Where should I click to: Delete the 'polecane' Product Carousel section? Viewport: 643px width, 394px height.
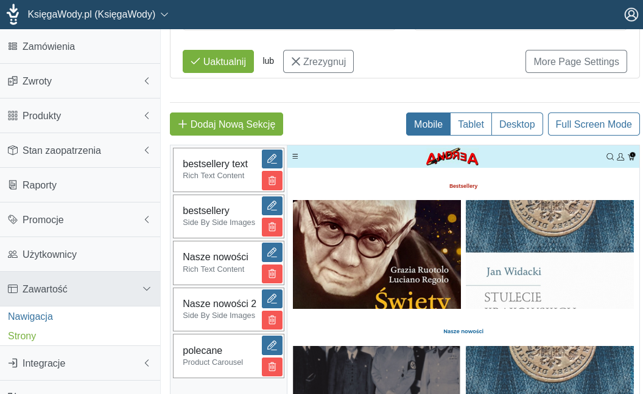pyautogui.click(x=272, y=367)
